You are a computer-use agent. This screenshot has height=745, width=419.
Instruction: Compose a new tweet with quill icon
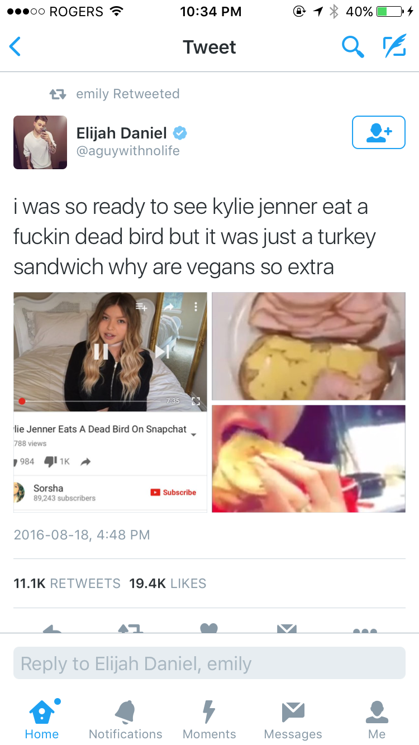tap(394, 47)
